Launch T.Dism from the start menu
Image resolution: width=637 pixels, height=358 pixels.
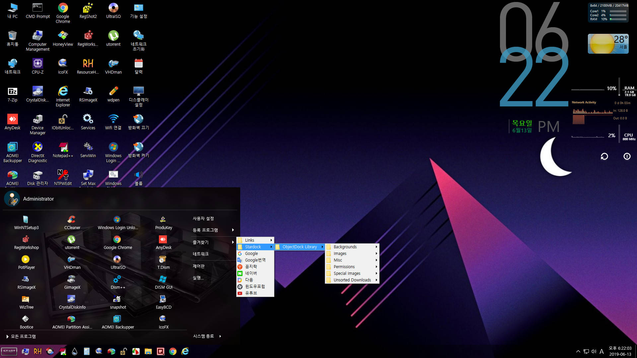[164, 262]
